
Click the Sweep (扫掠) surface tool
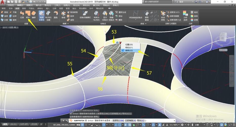4,20
